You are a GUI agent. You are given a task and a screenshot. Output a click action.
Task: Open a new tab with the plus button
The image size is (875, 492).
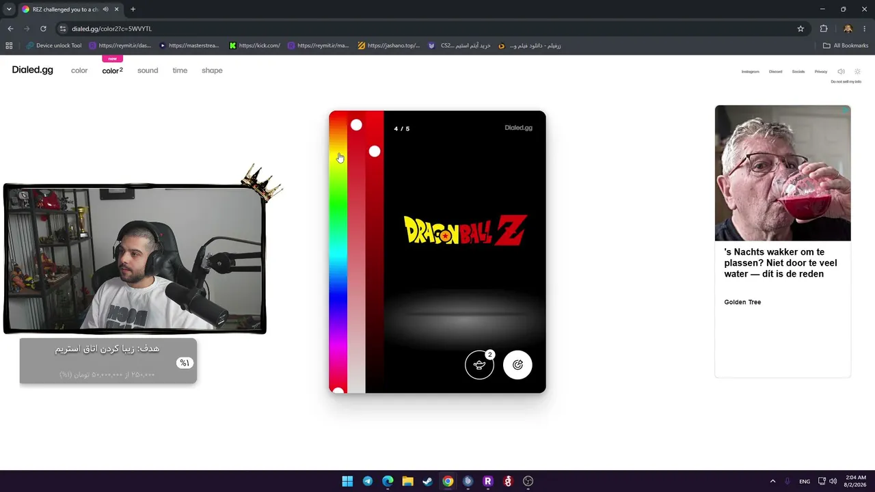tap(133, 10)
